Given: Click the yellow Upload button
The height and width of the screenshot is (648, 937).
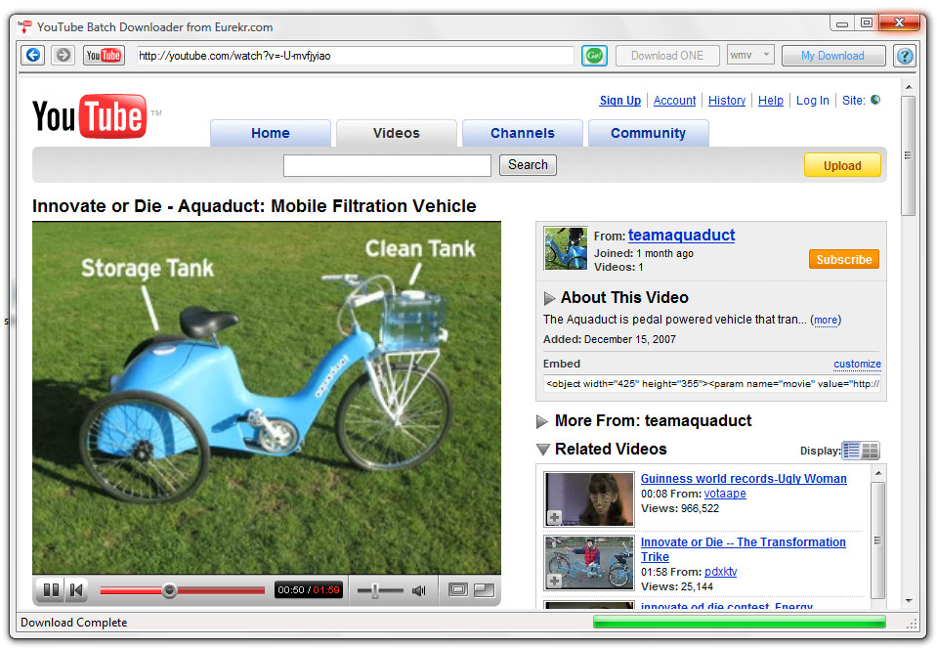Looking at the screenshot, I should coord(842,165).
